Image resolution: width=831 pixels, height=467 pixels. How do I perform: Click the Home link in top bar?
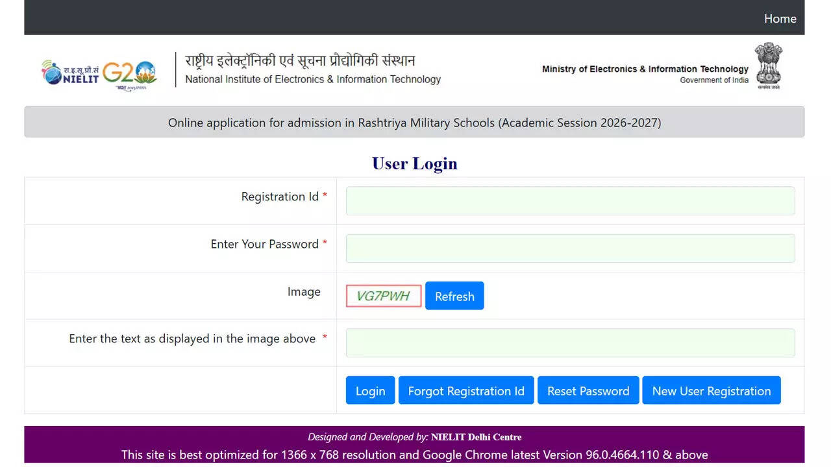tap(780, 19)
